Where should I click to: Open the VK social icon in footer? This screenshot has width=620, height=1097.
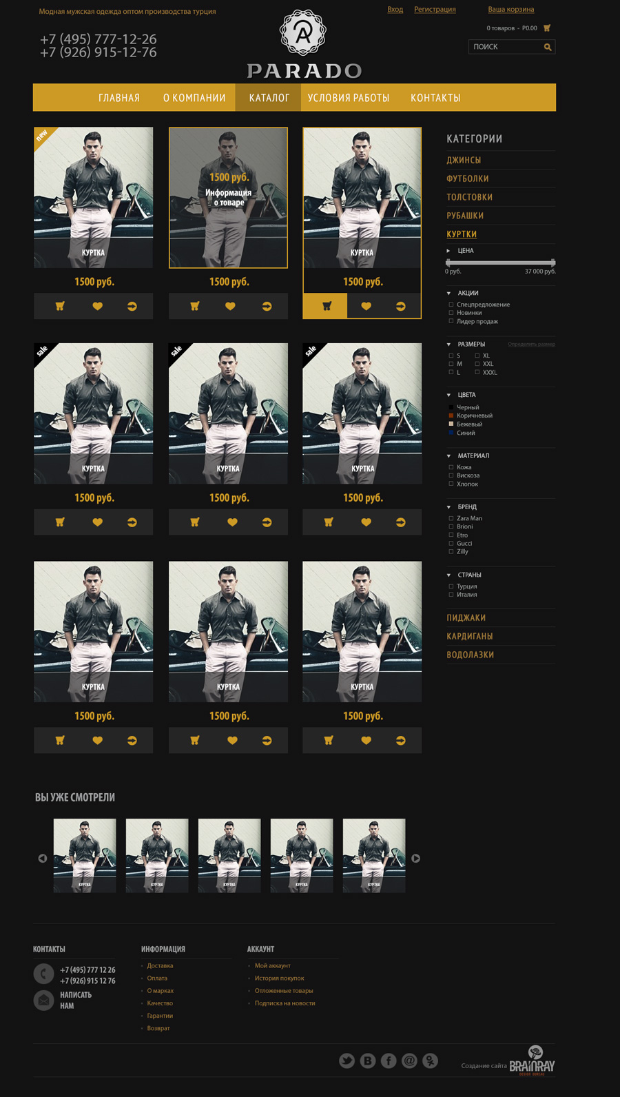(x=368, y=1060)
